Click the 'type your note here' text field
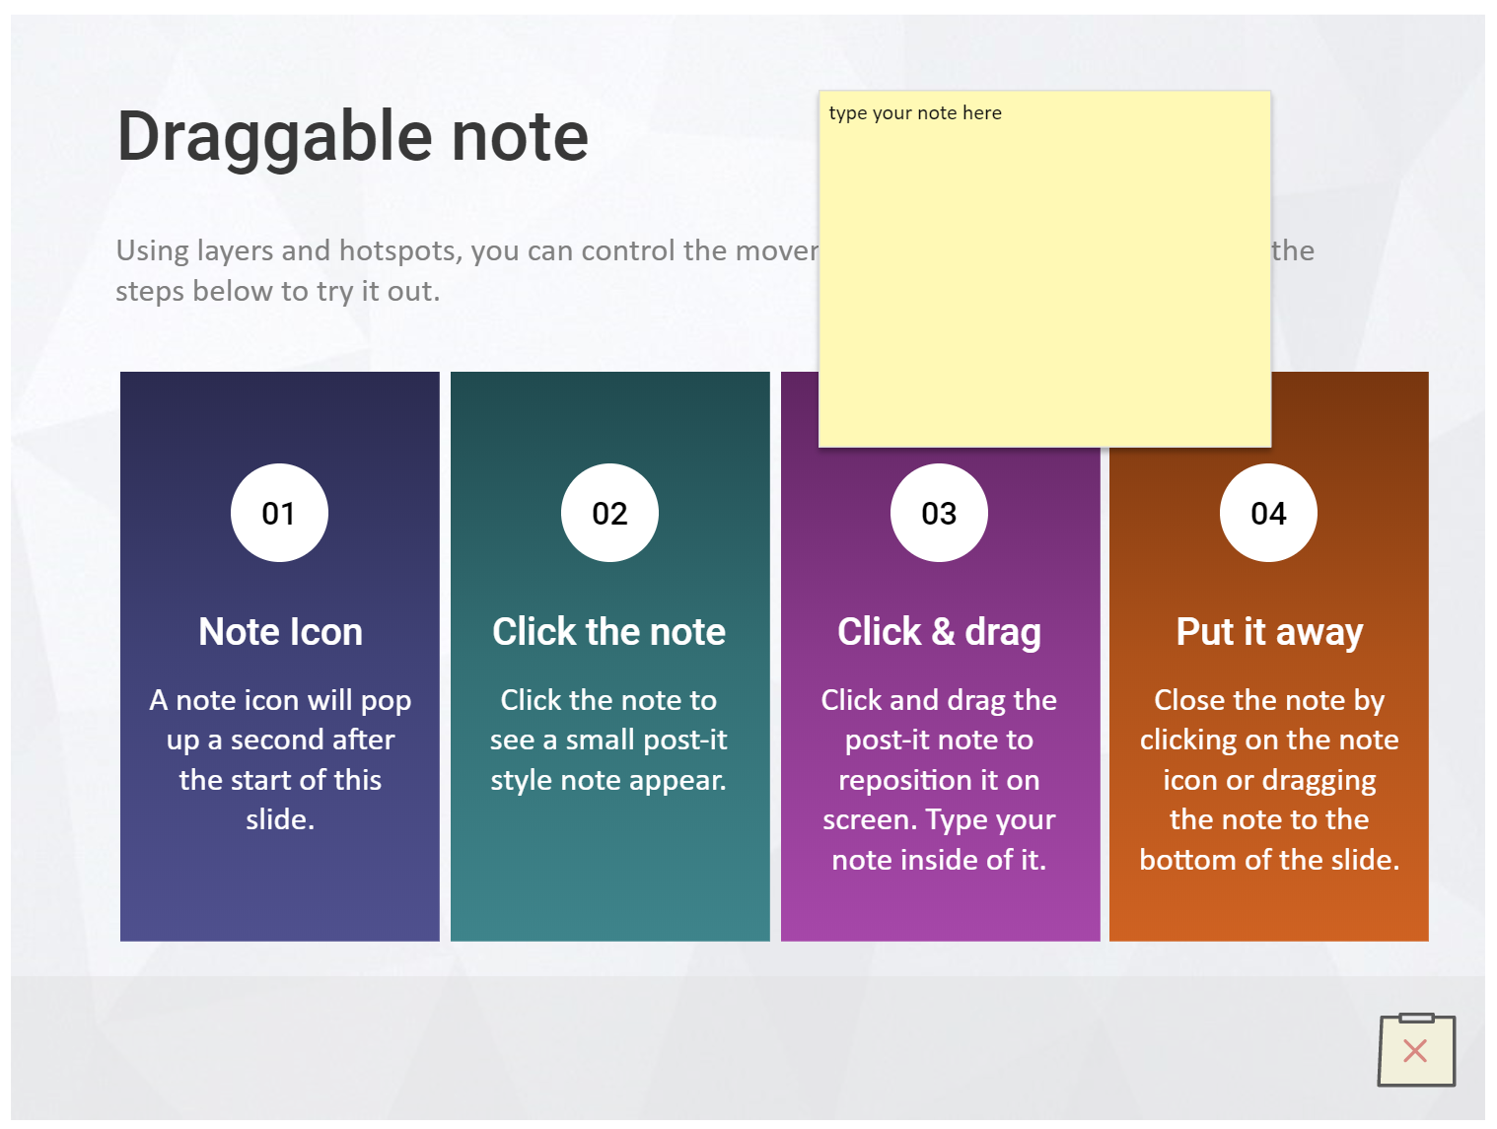 pyautogui.click(x=915, y=112)
